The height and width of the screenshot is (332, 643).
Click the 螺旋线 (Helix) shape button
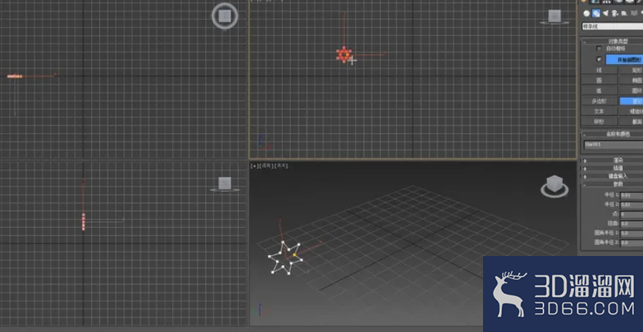pos(631,111)
